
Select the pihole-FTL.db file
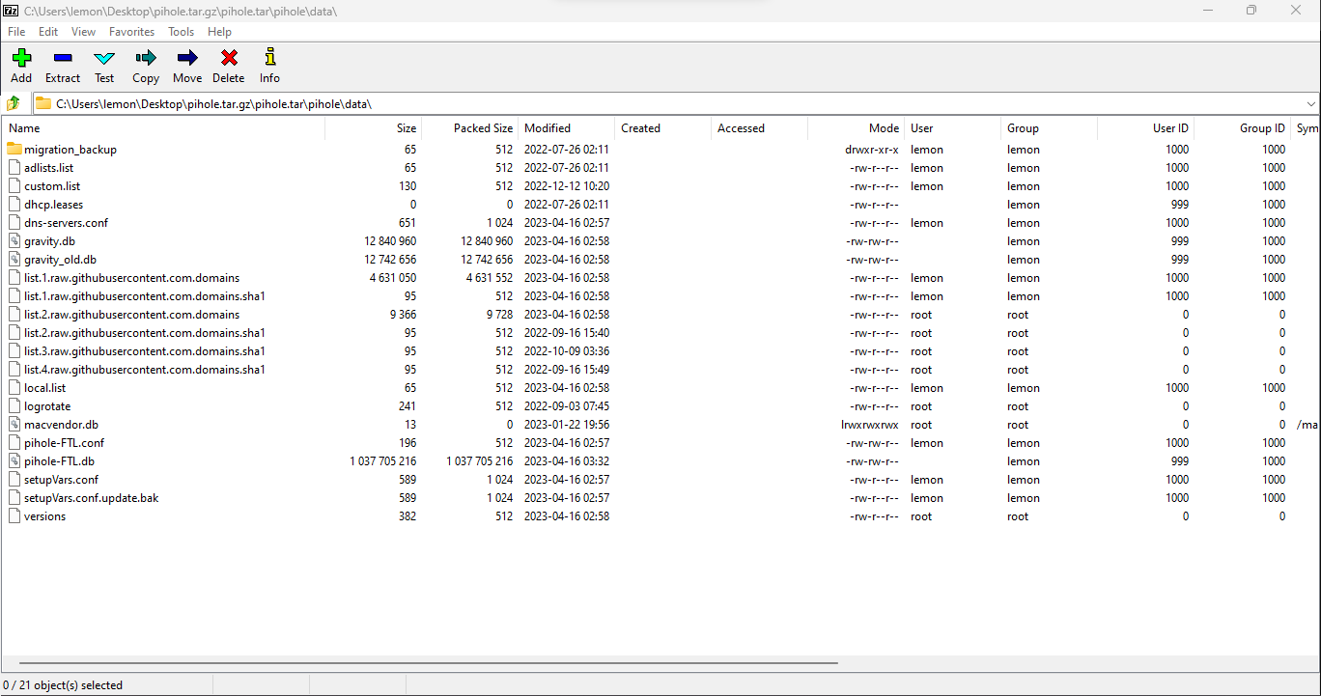[59, 461]
